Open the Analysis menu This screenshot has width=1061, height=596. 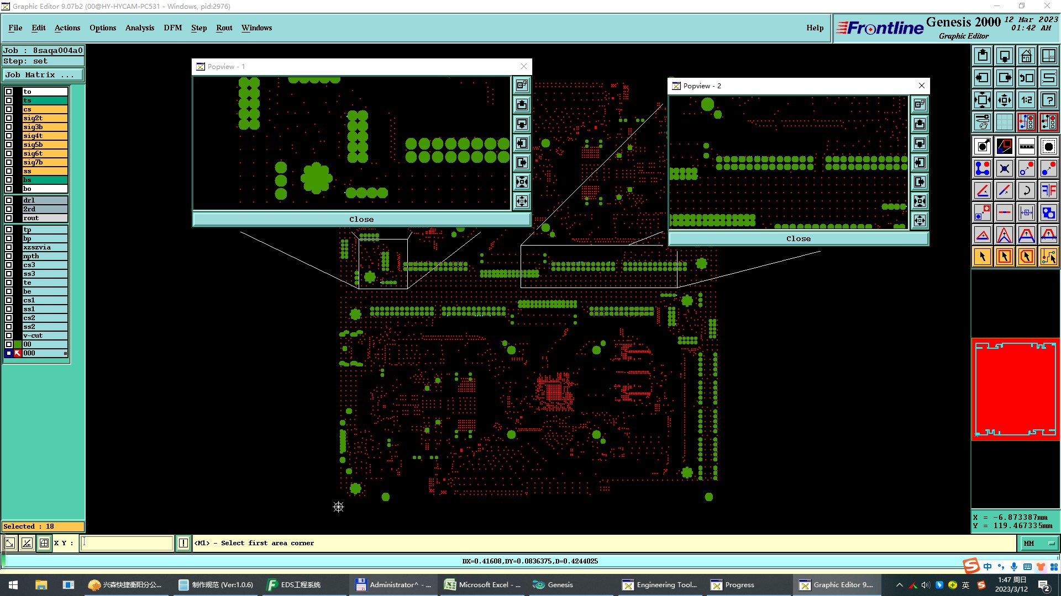pyautogui.click(x=139, y=28)
